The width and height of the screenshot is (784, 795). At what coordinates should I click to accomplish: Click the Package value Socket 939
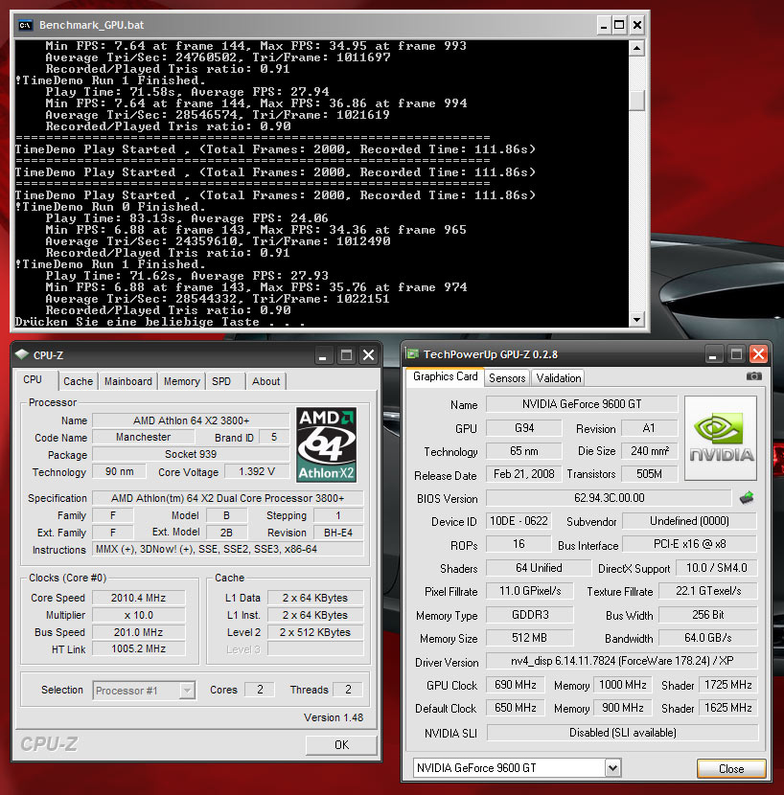pyautogui.click(x=191, y=454)
